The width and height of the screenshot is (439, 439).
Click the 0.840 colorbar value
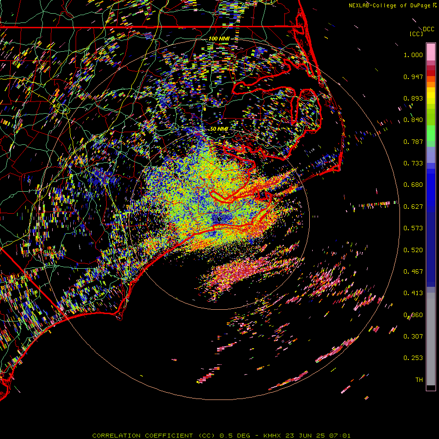click(413, 120)
